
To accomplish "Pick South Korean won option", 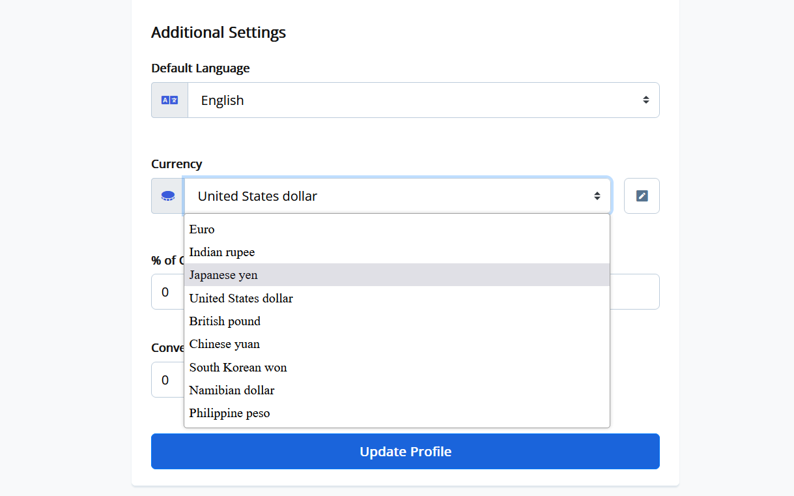I will point(397,367).
